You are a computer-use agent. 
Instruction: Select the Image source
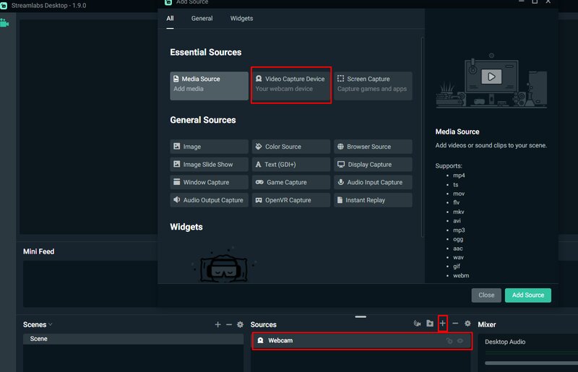tap(209, 147)
